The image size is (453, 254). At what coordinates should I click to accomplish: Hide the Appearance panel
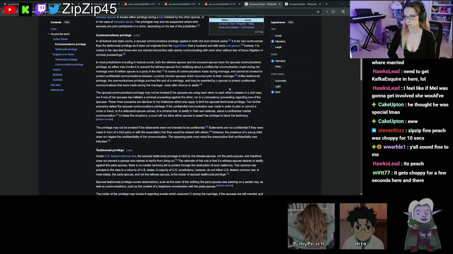click(x=291, y=22)
